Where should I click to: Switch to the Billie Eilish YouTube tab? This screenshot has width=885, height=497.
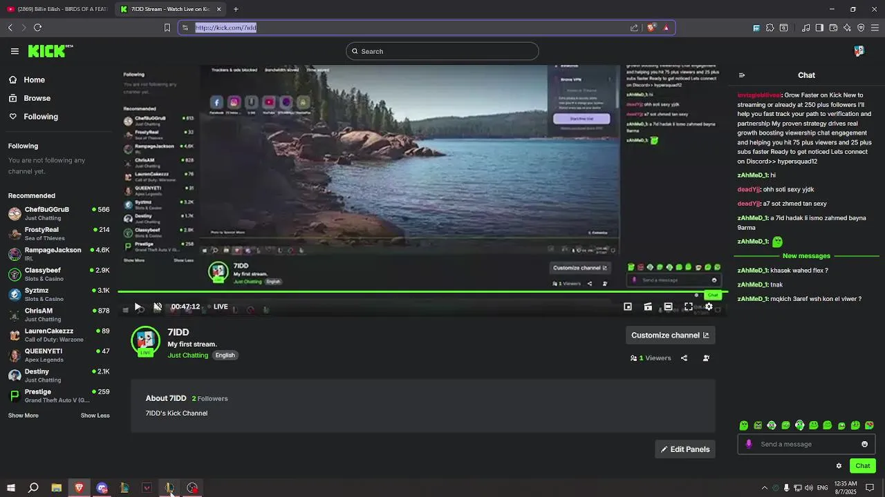pyautogui.click(x=57, y=9)
